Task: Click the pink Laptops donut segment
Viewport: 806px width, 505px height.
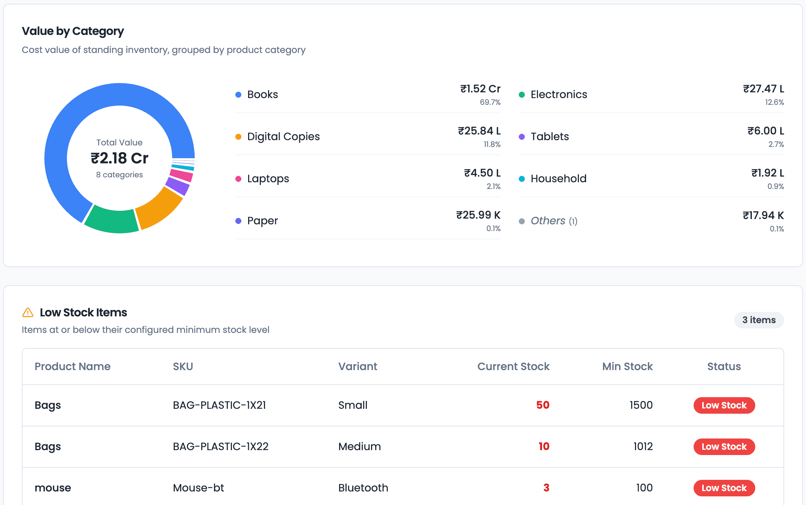Action: pyautogui.click(x=181, y=175)
